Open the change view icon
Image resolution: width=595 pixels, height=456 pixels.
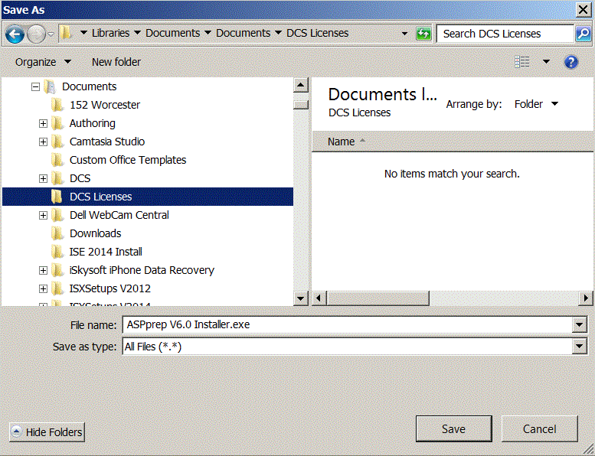(521, 61)
